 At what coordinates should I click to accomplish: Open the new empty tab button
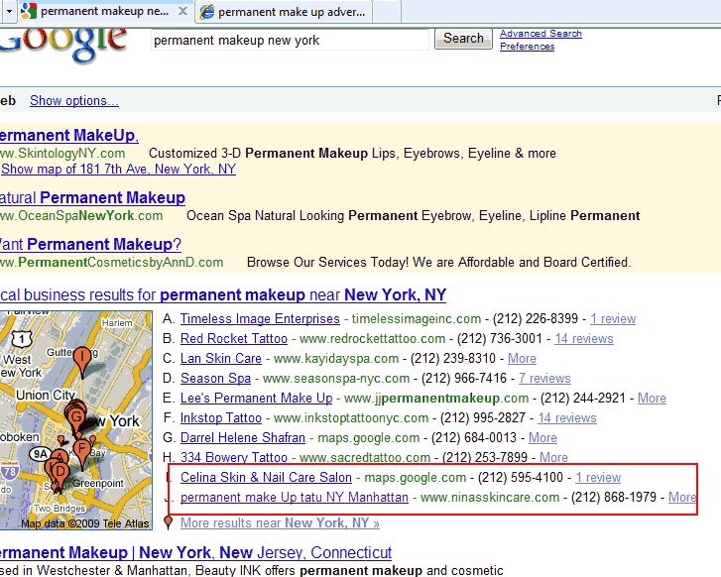pos(387,12)
